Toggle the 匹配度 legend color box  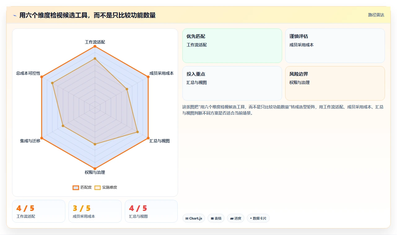coord(76,187)
